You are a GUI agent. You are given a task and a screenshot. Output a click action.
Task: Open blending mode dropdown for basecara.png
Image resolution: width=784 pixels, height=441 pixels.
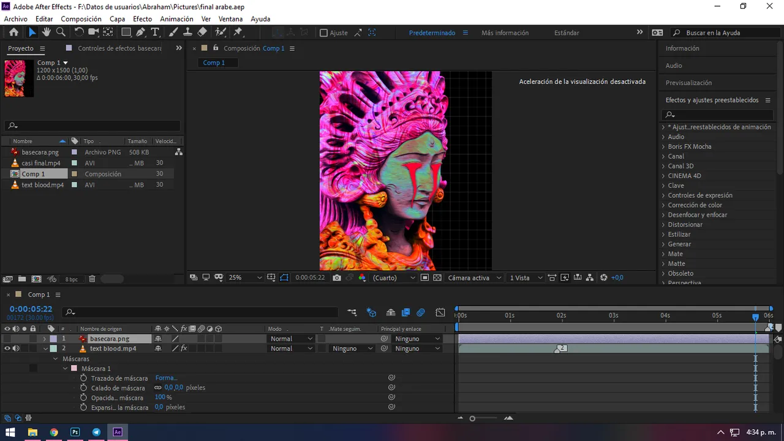(x=291, y=339)
